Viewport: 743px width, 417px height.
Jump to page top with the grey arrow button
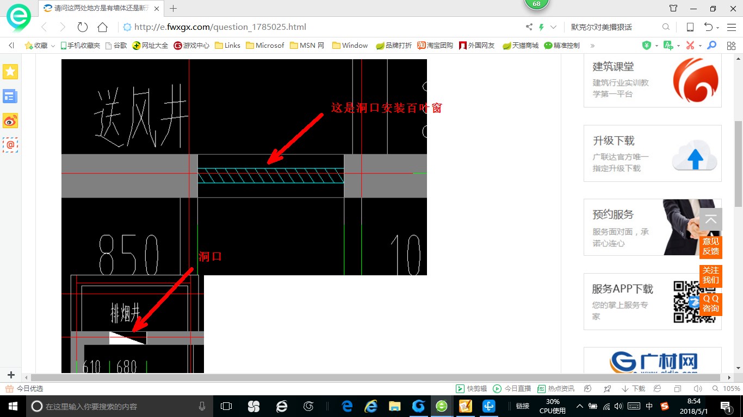pos(710,220)
